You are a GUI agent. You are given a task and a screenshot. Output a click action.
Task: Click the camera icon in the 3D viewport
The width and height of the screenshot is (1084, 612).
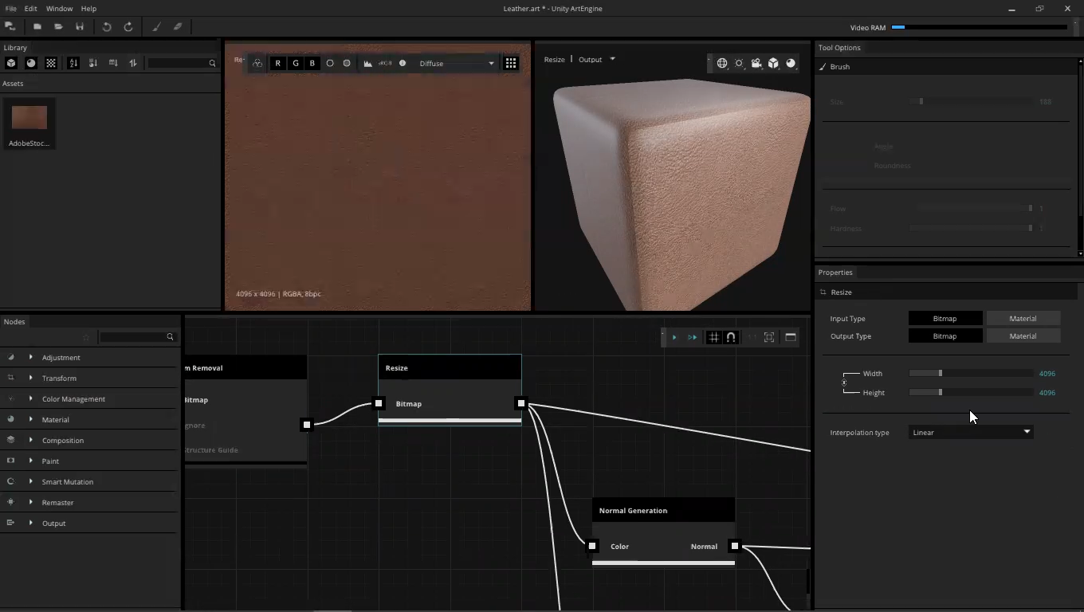tap(756, 63)
